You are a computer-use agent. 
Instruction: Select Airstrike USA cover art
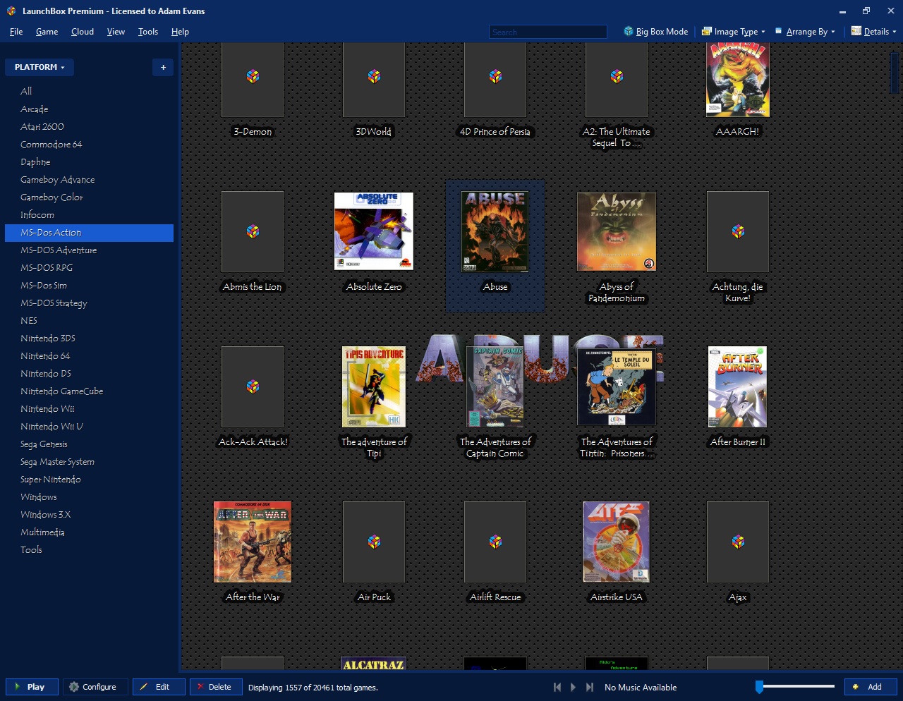[617, 542]
